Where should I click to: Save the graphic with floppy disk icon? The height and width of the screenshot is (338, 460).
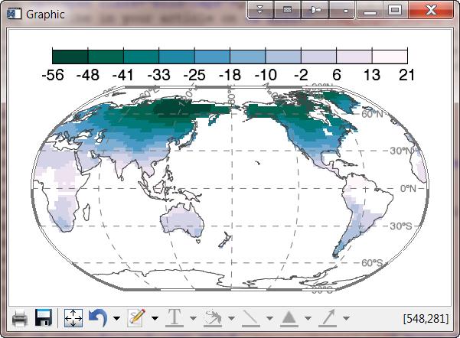point(44,318)
